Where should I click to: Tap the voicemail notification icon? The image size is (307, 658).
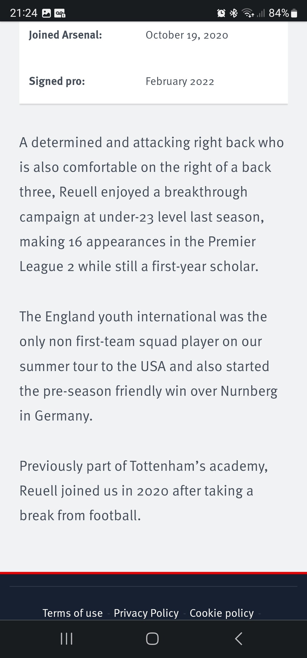click(60, 13)
